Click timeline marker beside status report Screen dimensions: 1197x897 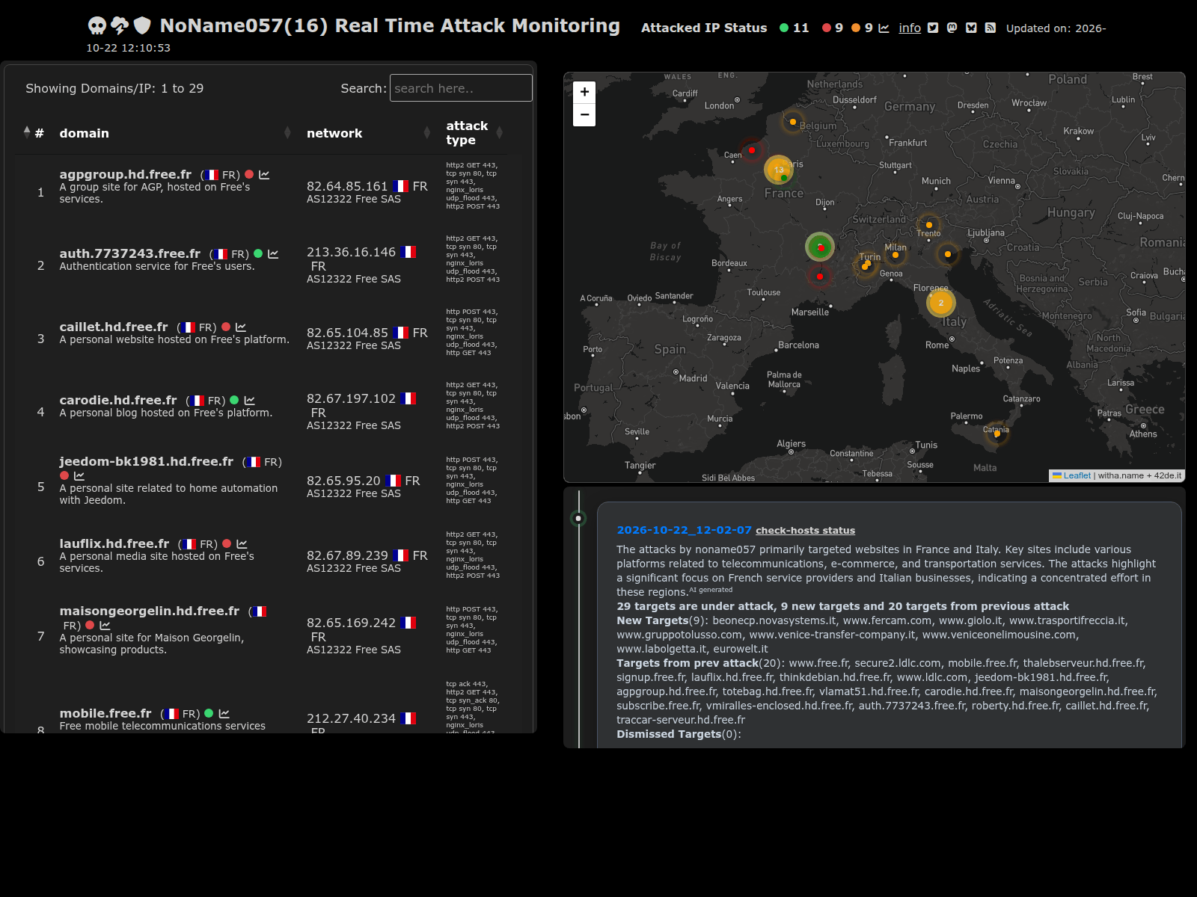point(578,518)
